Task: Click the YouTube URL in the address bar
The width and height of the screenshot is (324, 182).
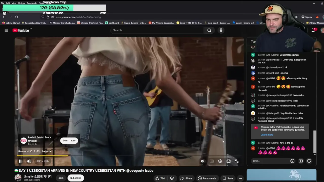Action: pyautogui.click(x=78, y=17)
